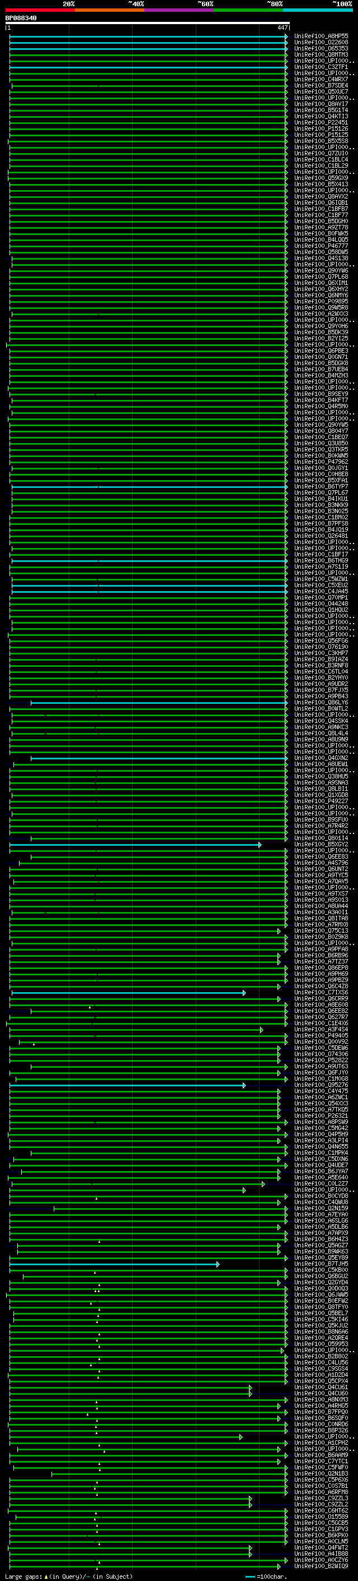Select hit UniRef100_P49227
Image resolution: width=358 pixels, height=1581 pixels.
[321, 801]
